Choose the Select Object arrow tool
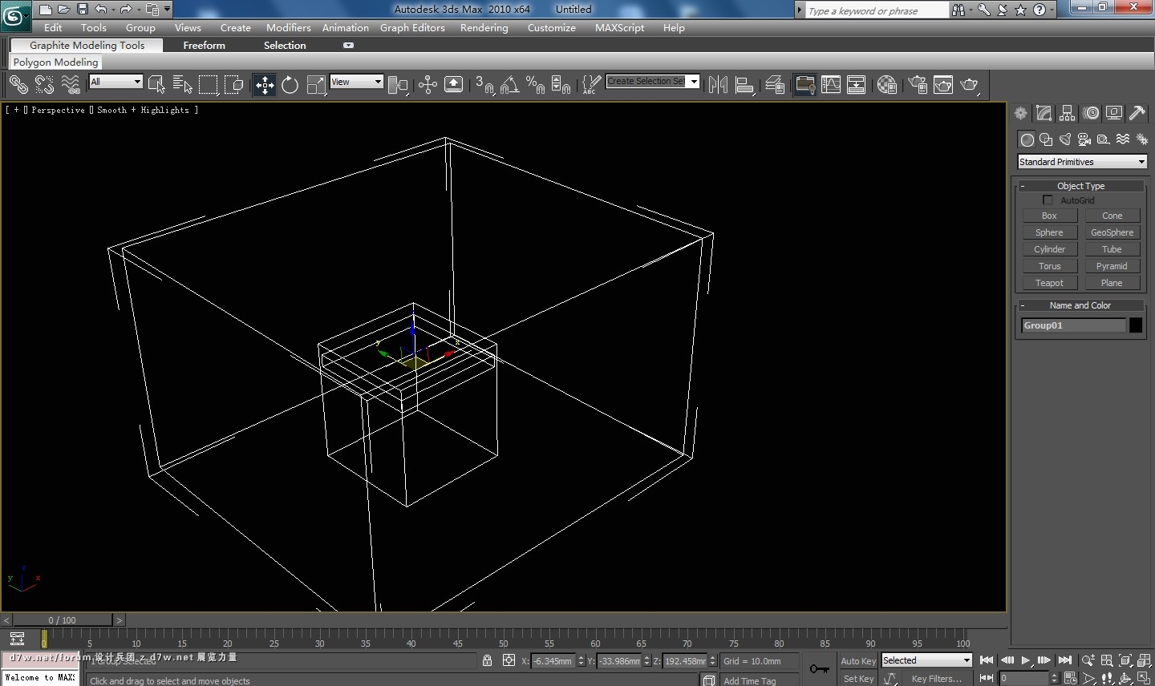Viewport: 1155px width, 686px height. 156,84
